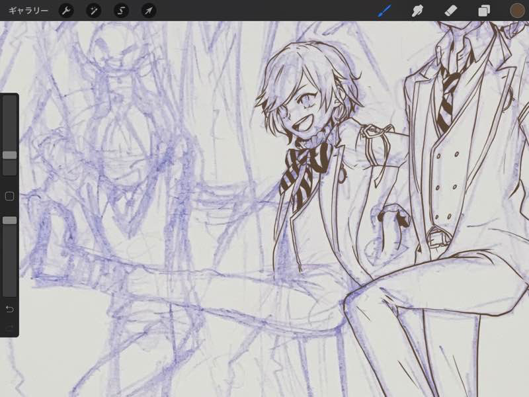Screen dimensions: 529x397
Task: Open the Actions wrench menu
Action: tap(65, 11)
